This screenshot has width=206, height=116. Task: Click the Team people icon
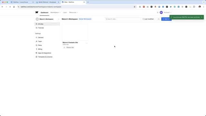(36, 42)
